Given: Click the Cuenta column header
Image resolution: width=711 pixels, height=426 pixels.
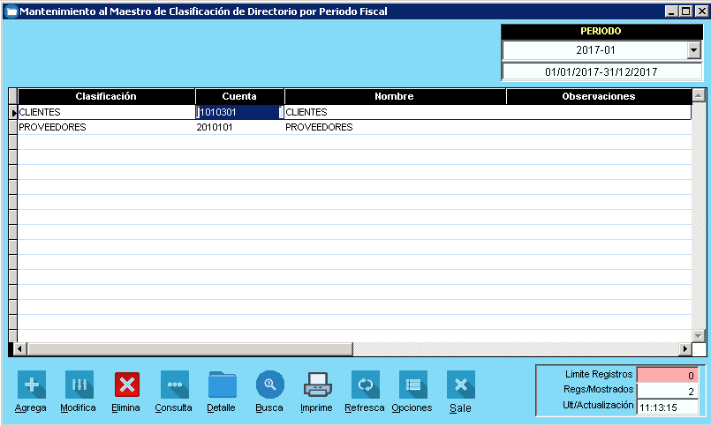Looking at the screenshot, I should coord(239,96).
